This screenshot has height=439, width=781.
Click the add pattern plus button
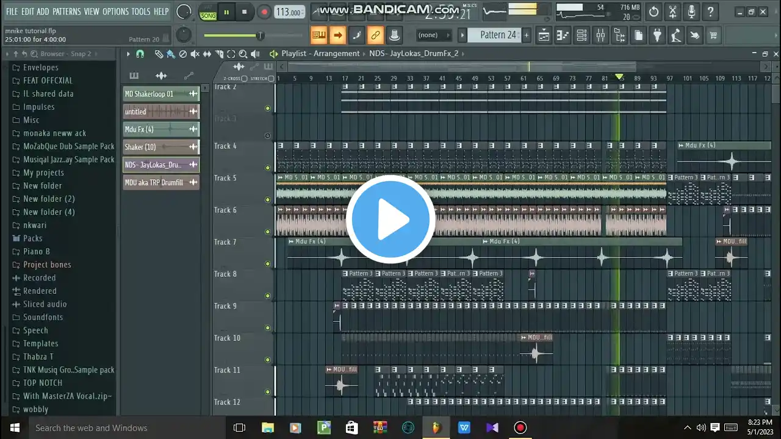coord(526,35)
